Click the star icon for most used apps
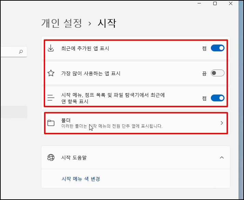Screen dimensions: 244x200 pyautogui.click(x=51, y=73)
